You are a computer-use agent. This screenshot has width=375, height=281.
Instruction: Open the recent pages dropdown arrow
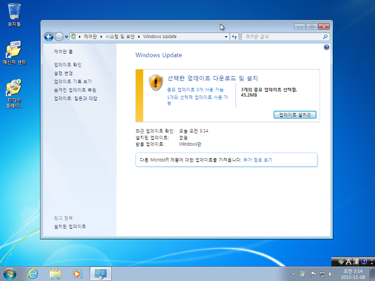(66, 37)
